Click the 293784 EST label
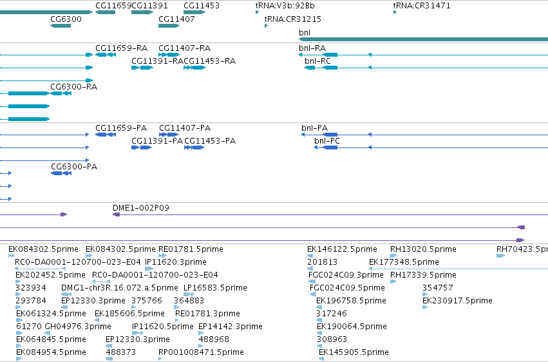This screenshot has width=548, height=362. 31,301
